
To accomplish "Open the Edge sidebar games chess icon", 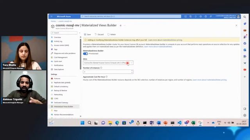I will point(245,37).
